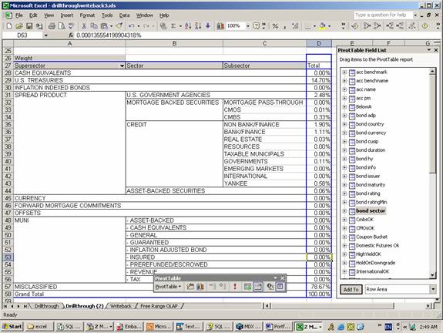Copy selection with the Copy icon
Screen dimensions: 443x333
click(94, 26)
